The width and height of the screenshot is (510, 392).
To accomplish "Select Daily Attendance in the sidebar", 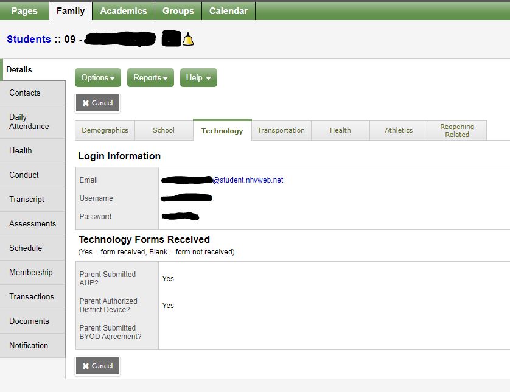I will click(x=29, y=122).
